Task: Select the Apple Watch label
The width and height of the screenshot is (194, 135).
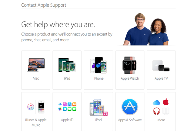Action: (x=130, y=78)
